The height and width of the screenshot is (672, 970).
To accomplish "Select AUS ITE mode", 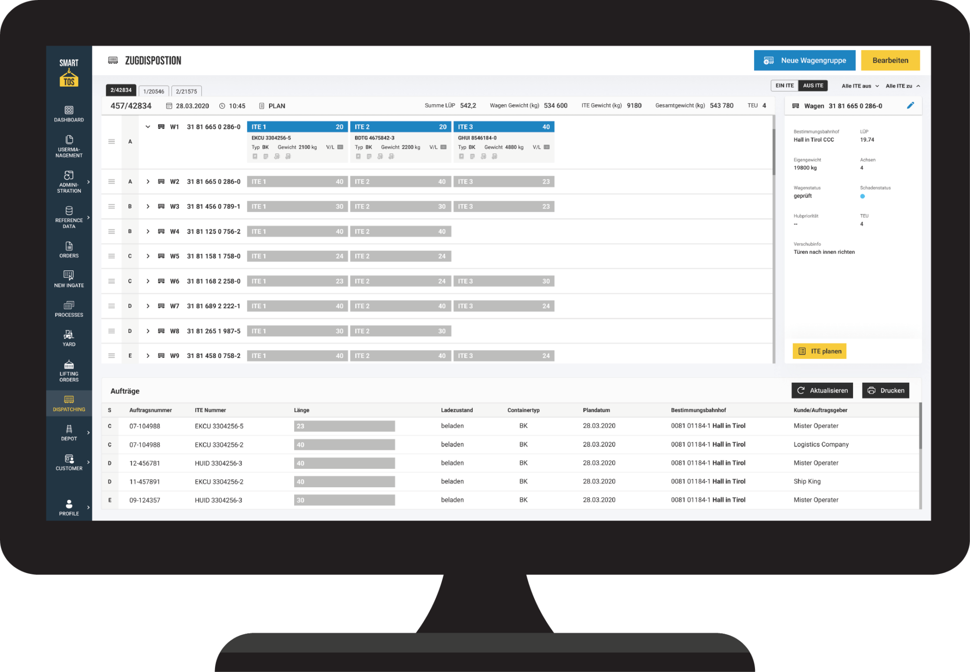I will coord(813,85).
